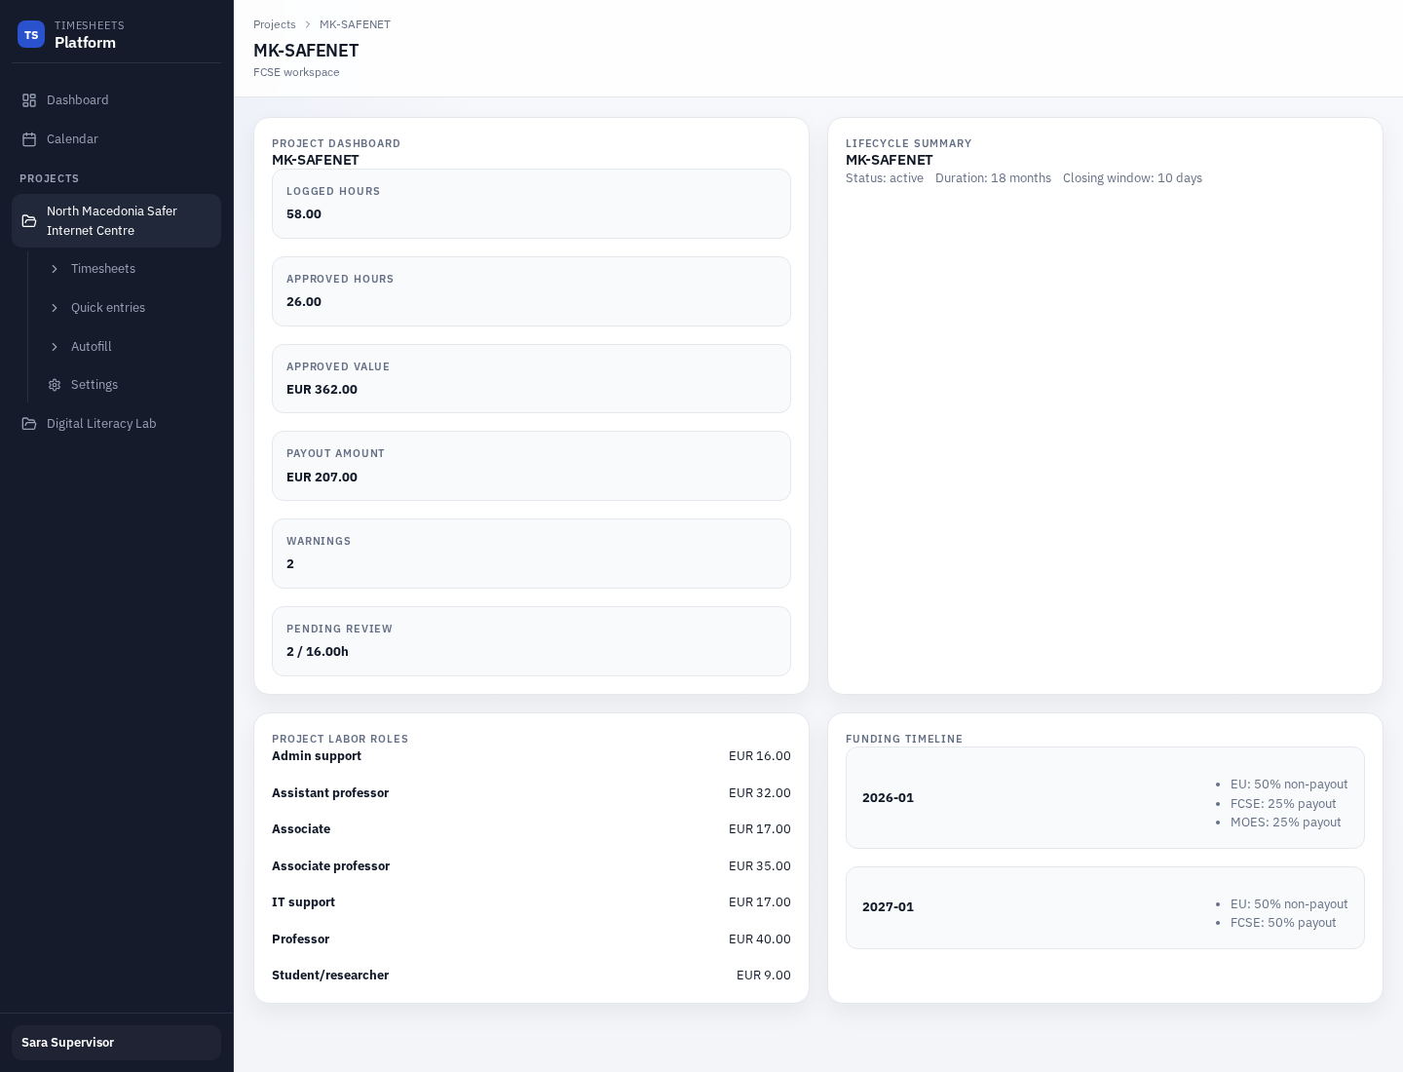Select the Warnings card
1403x1072 pixels.
tap(531, 554)
